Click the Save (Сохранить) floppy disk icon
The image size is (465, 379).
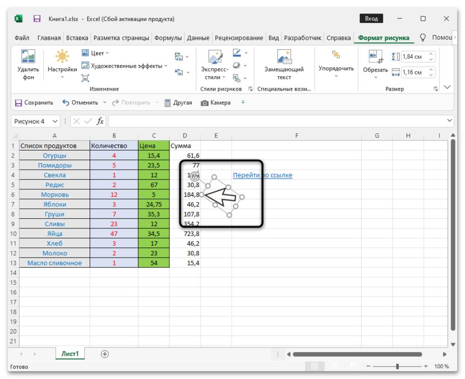click(19, 103)
